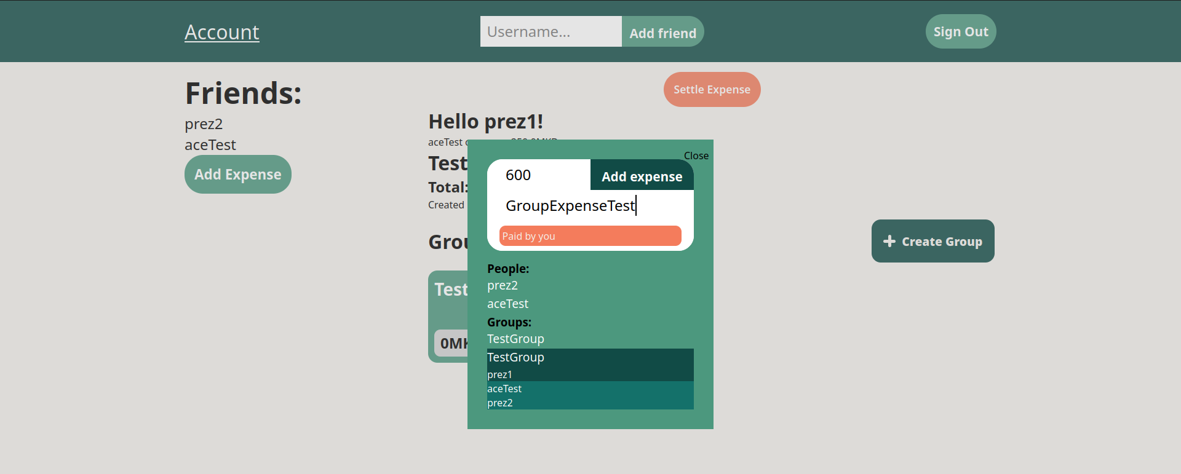This screenshot has height=474, width=1181.
Task: Open the Settle Expense button
Action: 712,90
